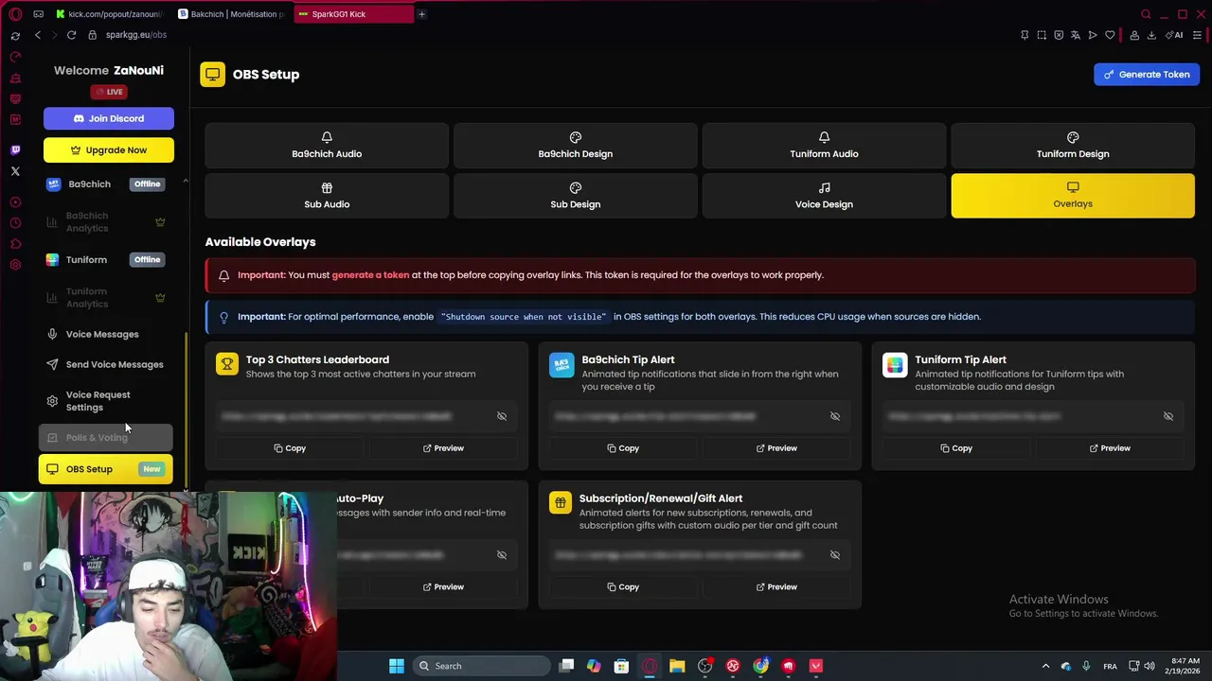Click the address bar showing sparkgg.eu/obs

[135, 35]
